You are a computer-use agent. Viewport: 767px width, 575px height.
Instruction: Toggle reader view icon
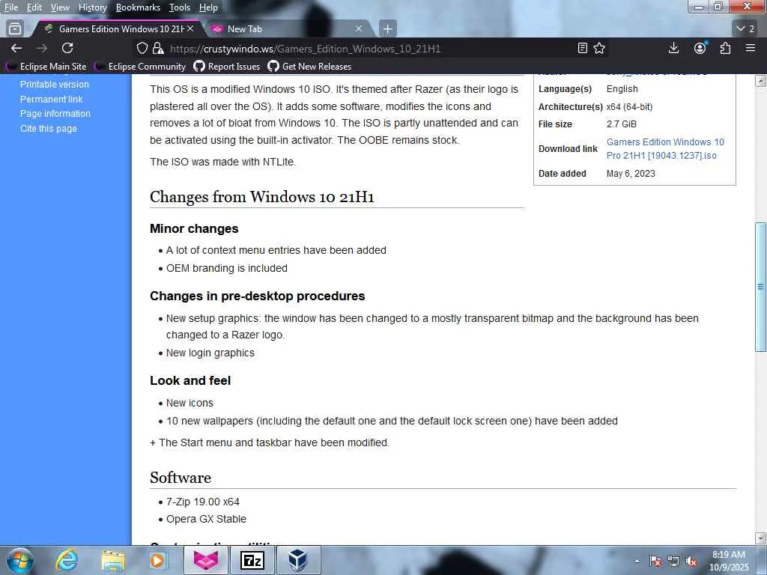coord(582,48)
